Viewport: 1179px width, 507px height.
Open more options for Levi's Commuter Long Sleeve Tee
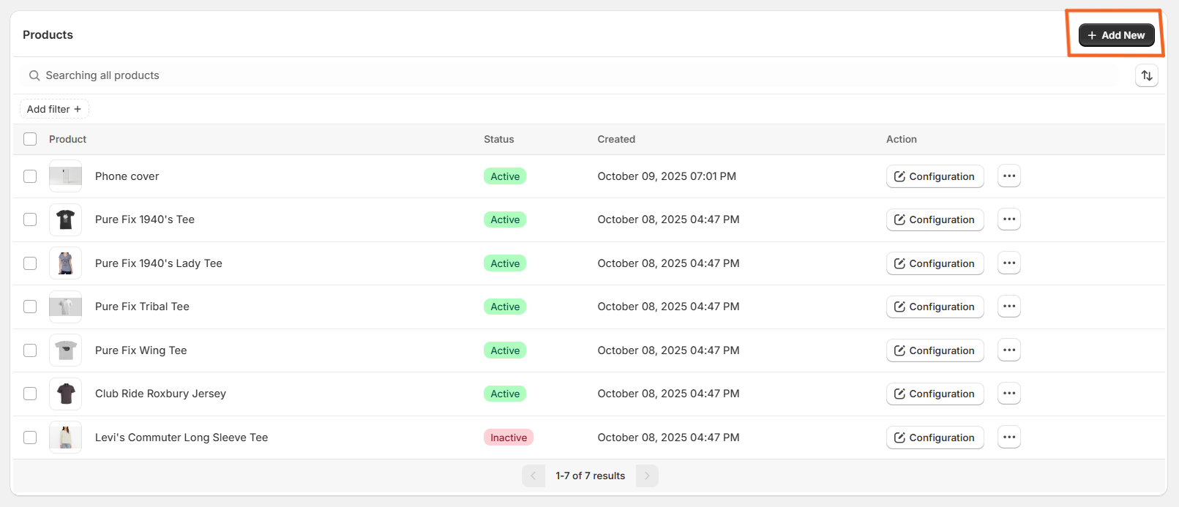(x=1008, y=437)
